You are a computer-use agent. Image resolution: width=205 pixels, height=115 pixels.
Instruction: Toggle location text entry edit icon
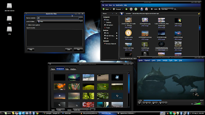(x=122, y=13)
